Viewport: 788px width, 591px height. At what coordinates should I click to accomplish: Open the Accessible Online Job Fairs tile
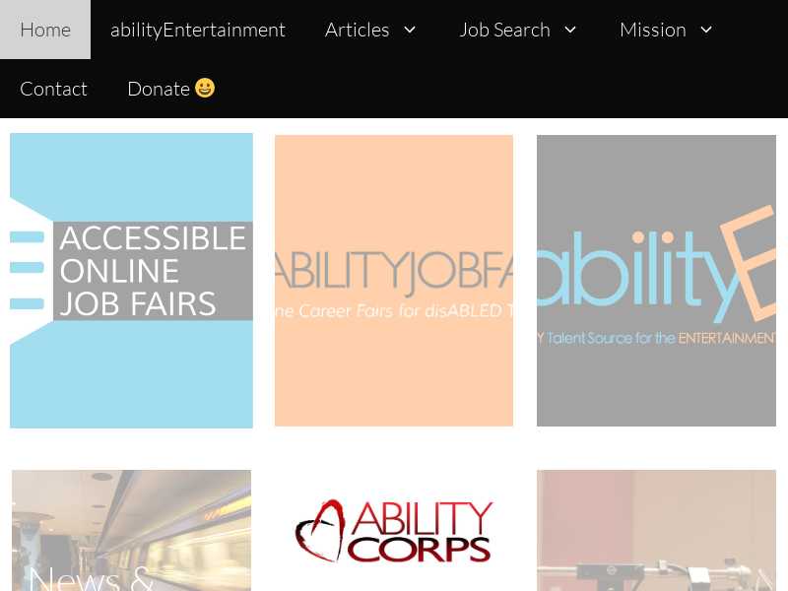tap(131, 281)
